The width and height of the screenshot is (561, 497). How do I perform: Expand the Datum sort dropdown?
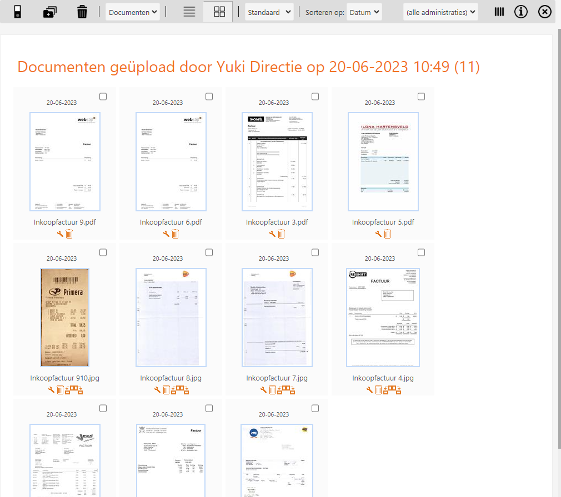(x=364, y=12)
